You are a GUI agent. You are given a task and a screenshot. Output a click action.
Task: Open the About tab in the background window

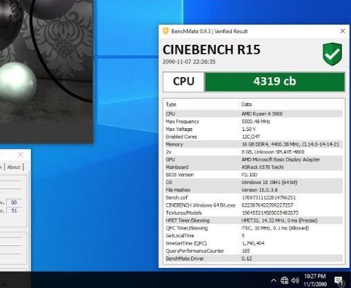point(14,167)
